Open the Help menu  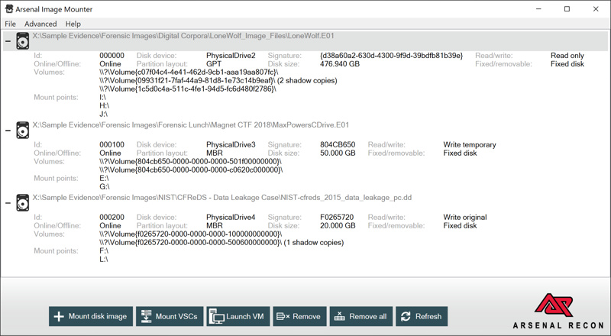(73, 24)
